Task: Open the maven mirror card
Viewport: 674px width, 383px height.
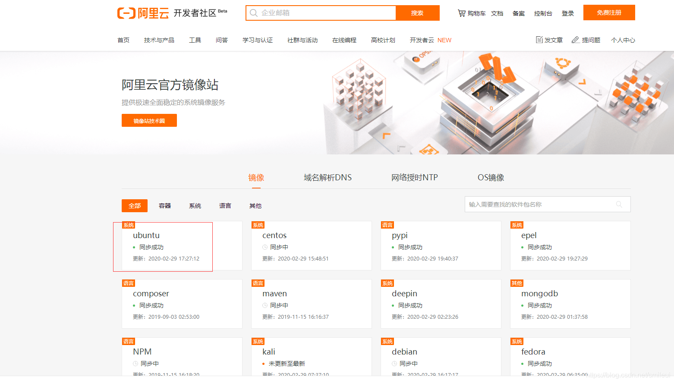Action: click(x=312, y=304)
